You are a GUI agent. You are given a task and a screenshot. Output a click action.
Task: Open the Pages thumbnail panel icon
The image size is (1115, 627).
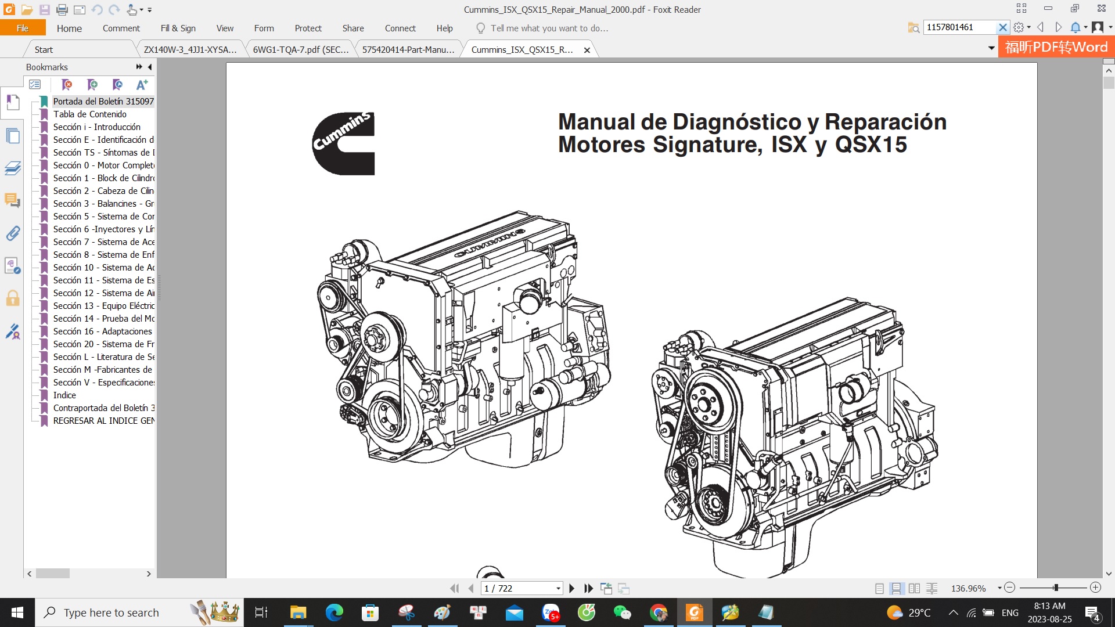12,136
